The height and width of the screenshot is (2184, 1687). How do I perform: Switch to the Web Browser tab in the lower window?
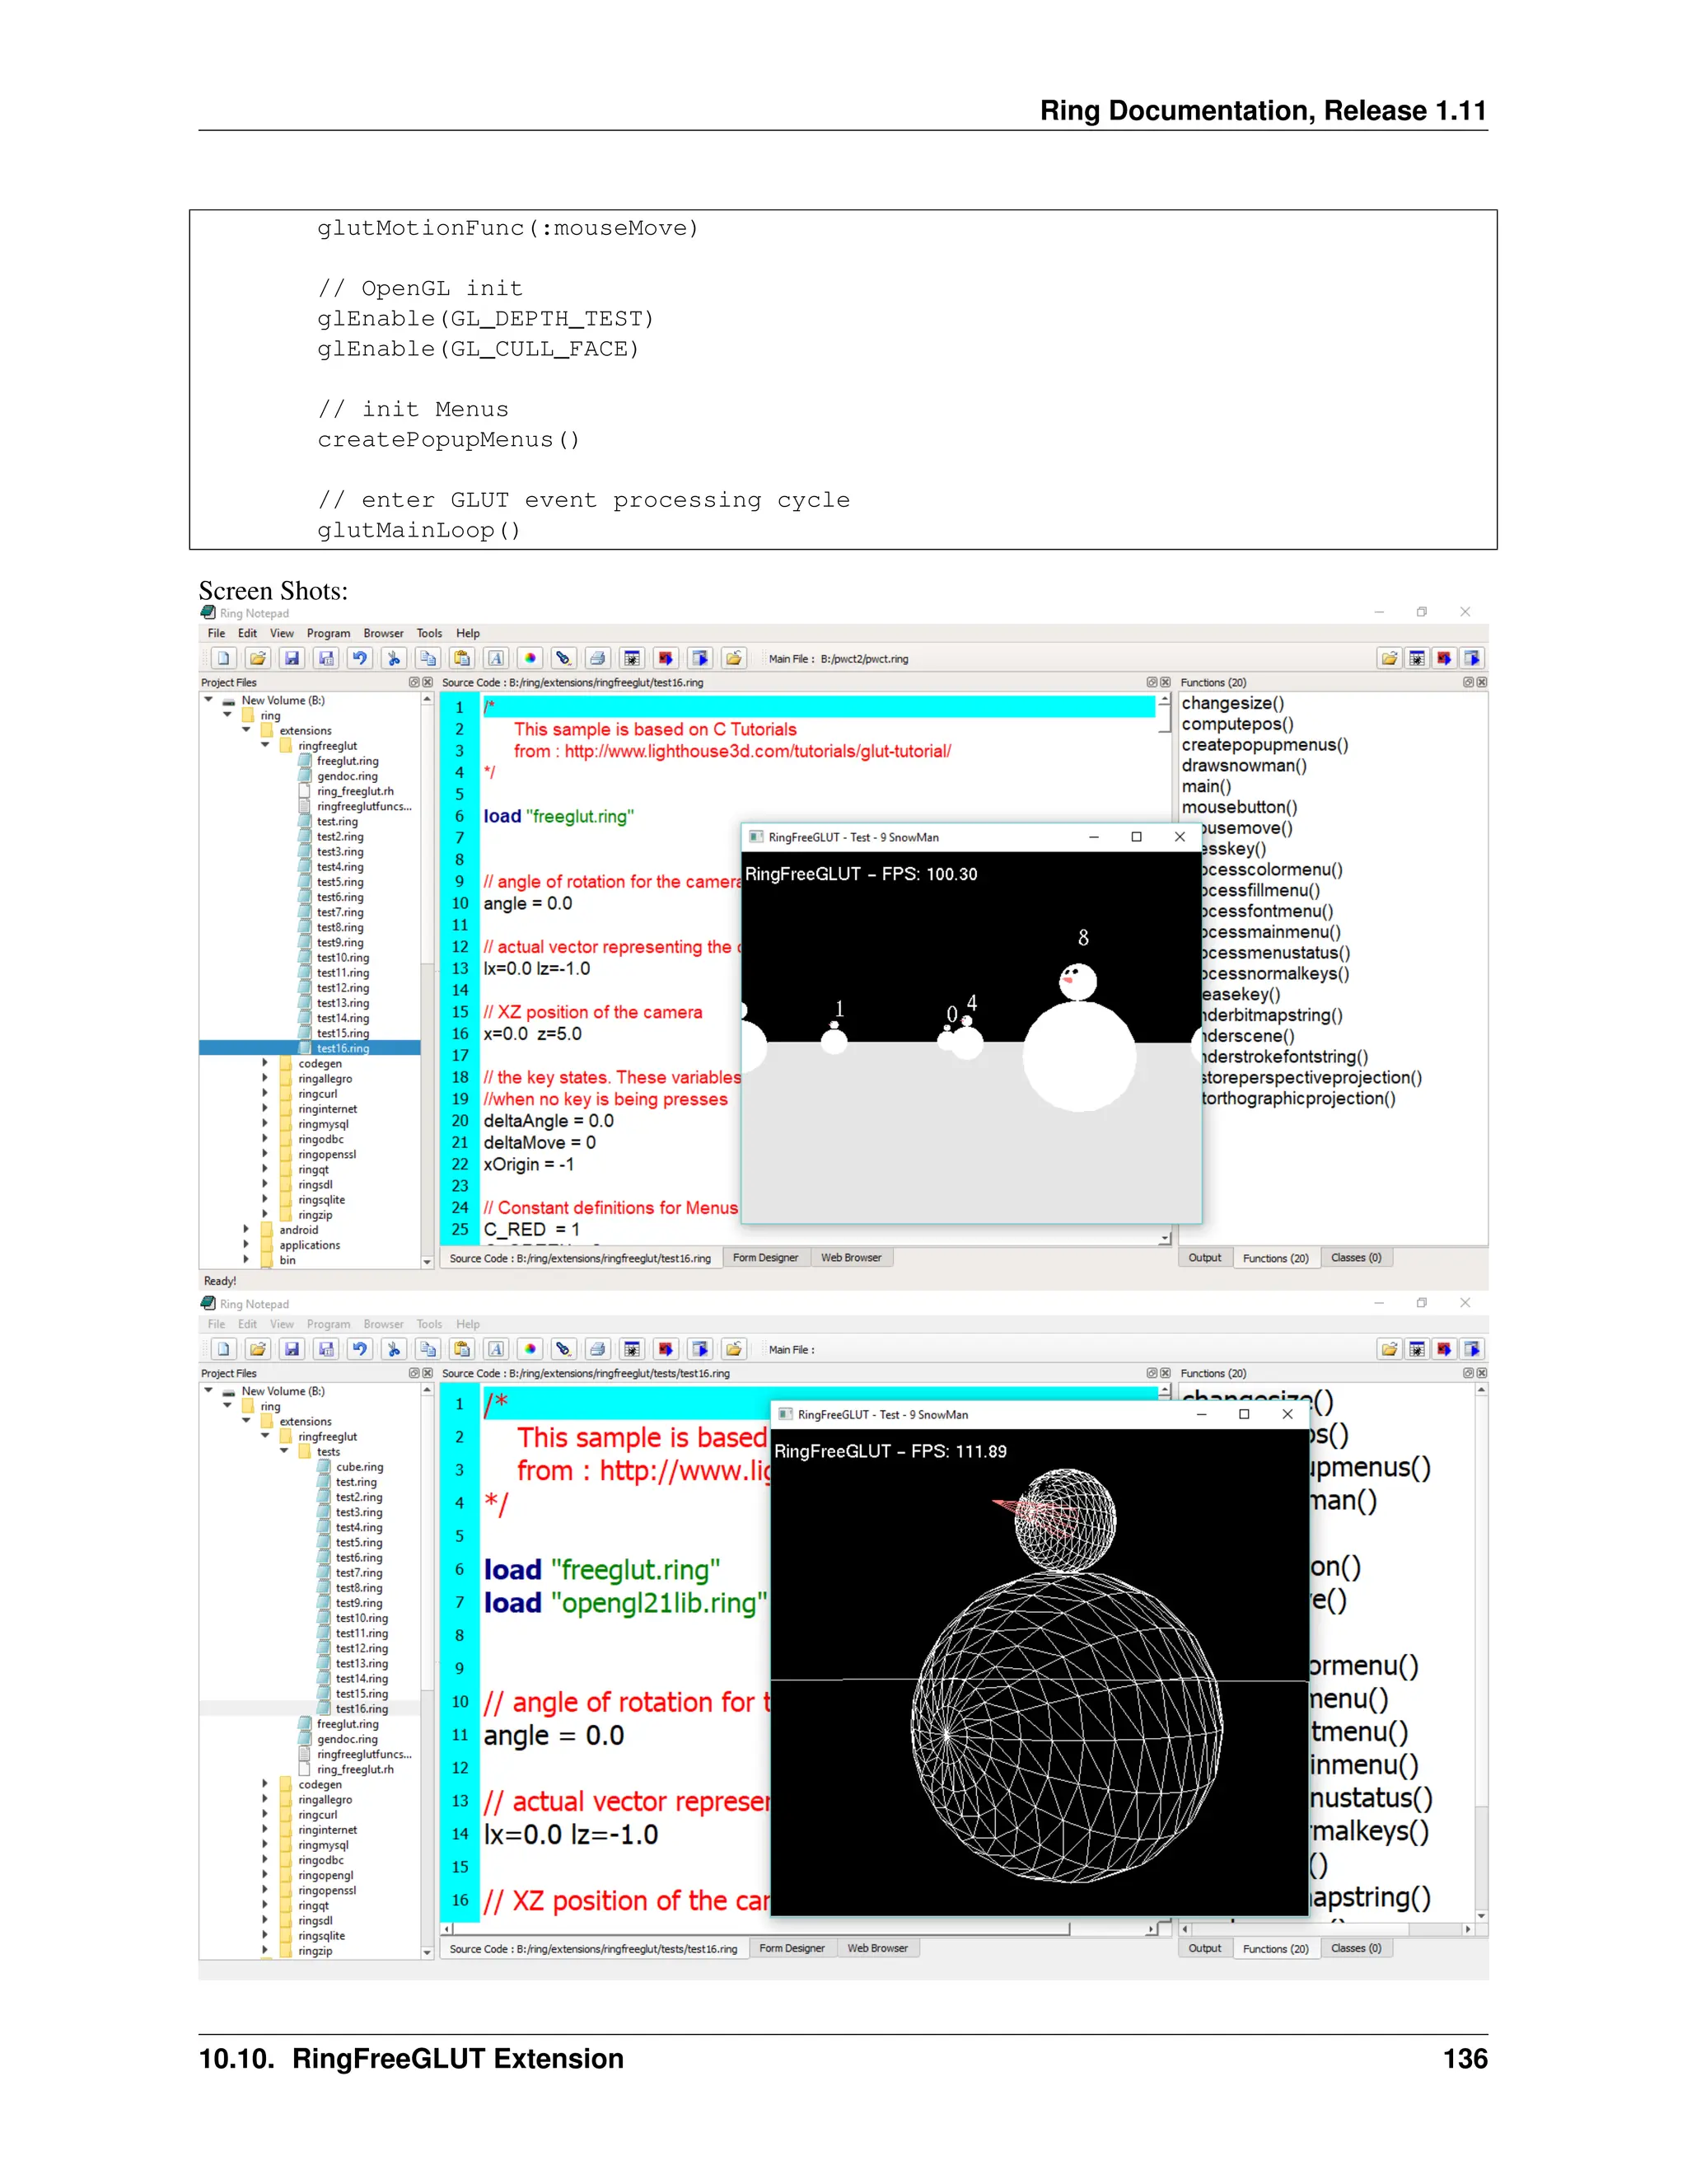click(877, 1948)
